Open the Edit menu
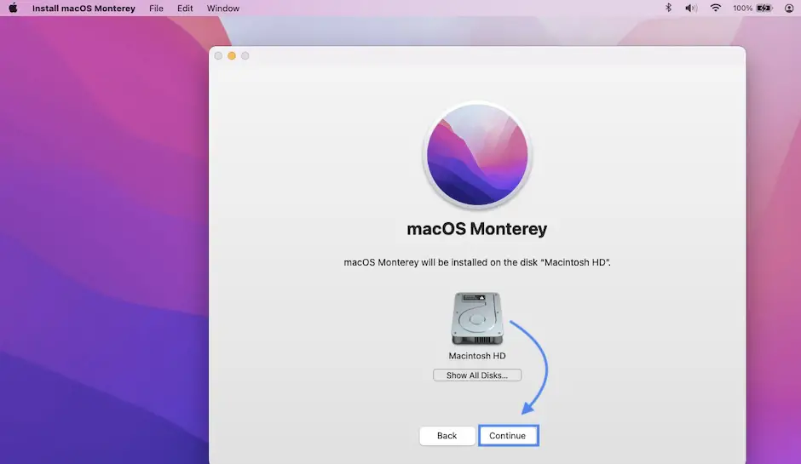The image size is (801, 464). pos(185,9)
